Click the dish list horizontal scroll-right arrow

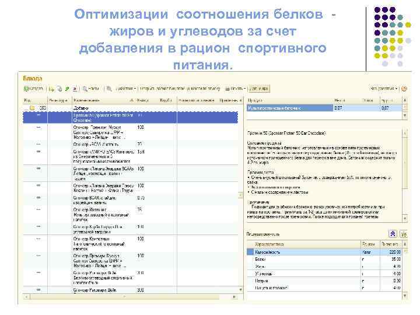coord(235,297)
